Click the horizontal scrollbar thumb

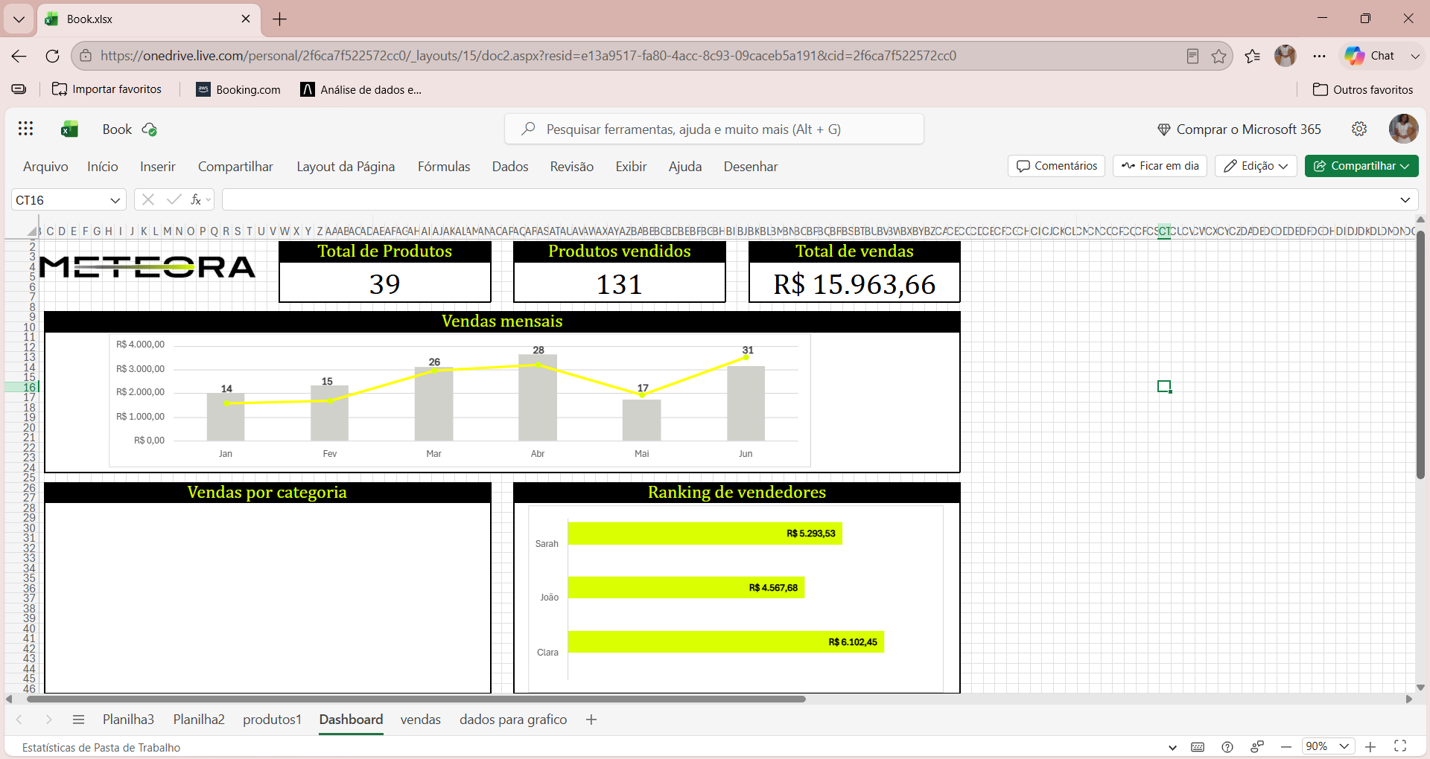pos(416,699)
